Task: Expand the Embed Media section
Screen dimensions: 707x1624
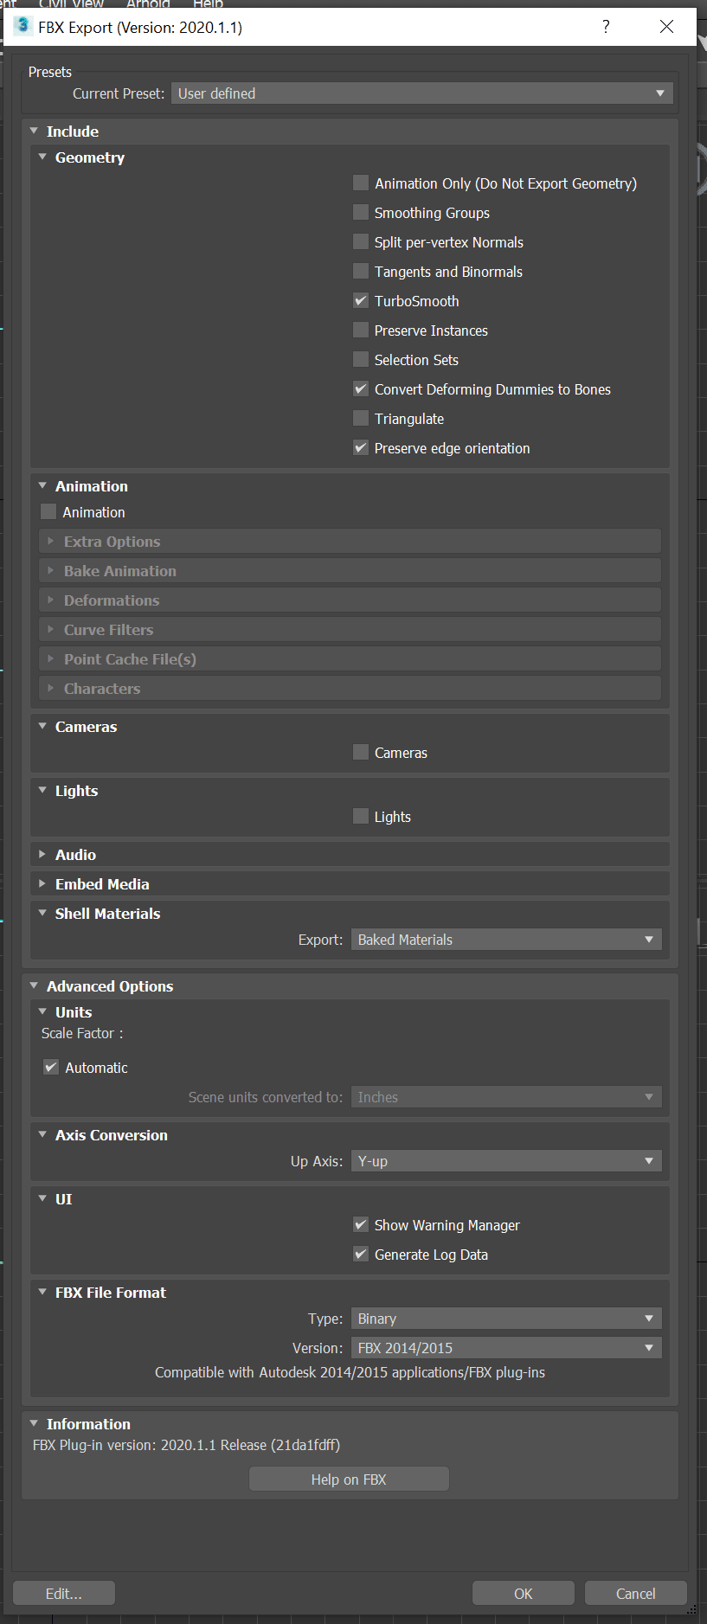Action: (350, 884)
